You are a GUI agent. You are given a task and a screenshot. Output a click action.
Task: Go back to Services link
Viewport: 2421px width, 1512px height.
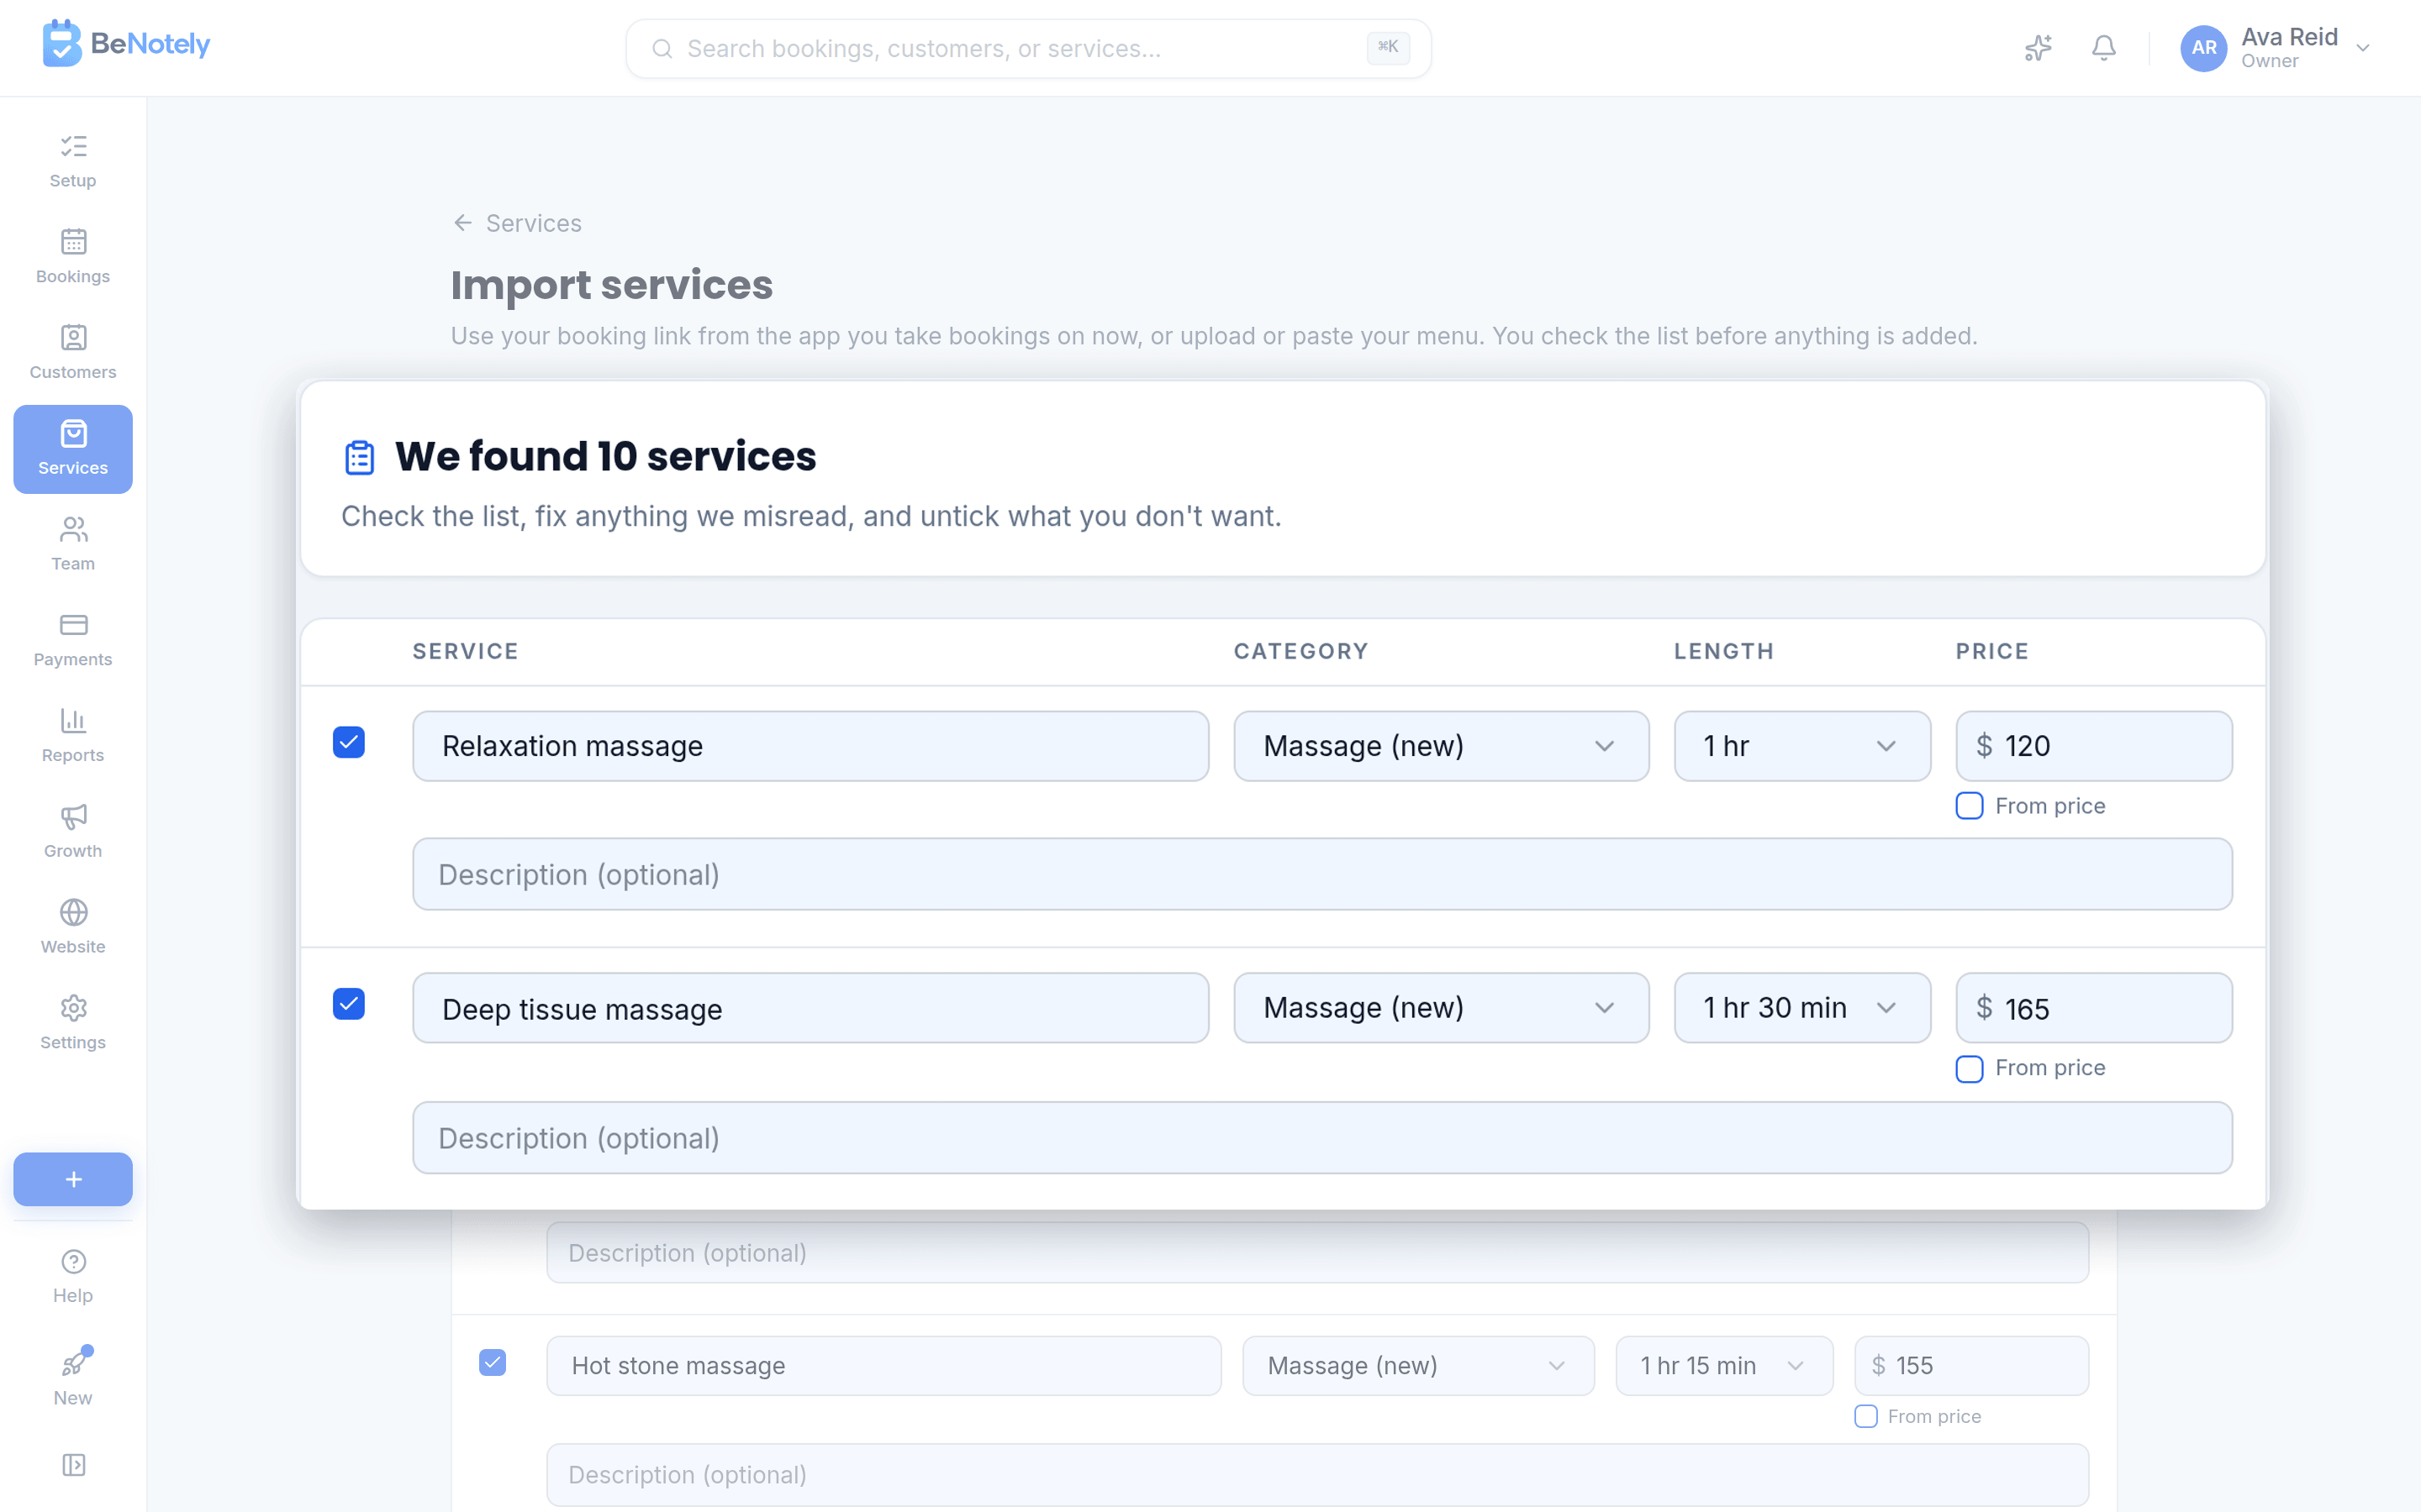pyautogui.click(x=517, y=223)
